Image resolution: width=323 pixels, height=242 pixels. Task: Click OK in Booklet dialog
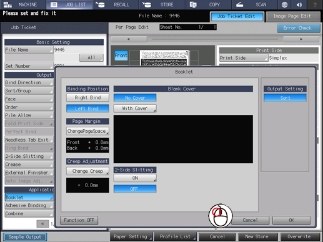pos(291,220)
